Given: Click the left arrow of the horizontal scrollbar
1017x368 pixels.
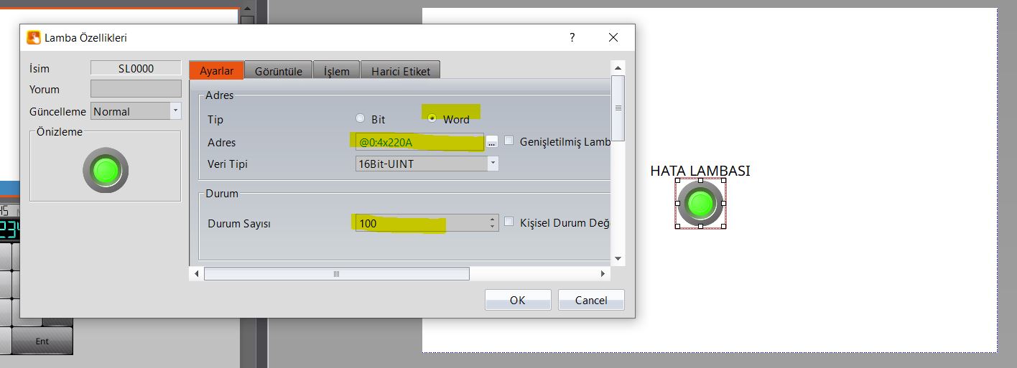Looking at the screenshot, I should click(x=197, y=274).
